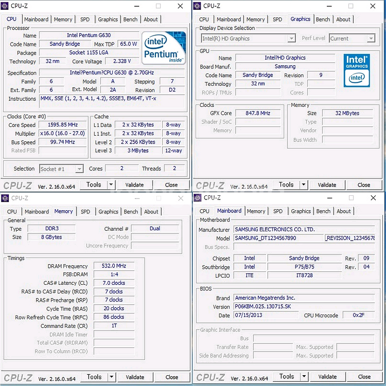
Task: Click CPU-Z title bar icon in Memory timings window
Action: (6, 198)
